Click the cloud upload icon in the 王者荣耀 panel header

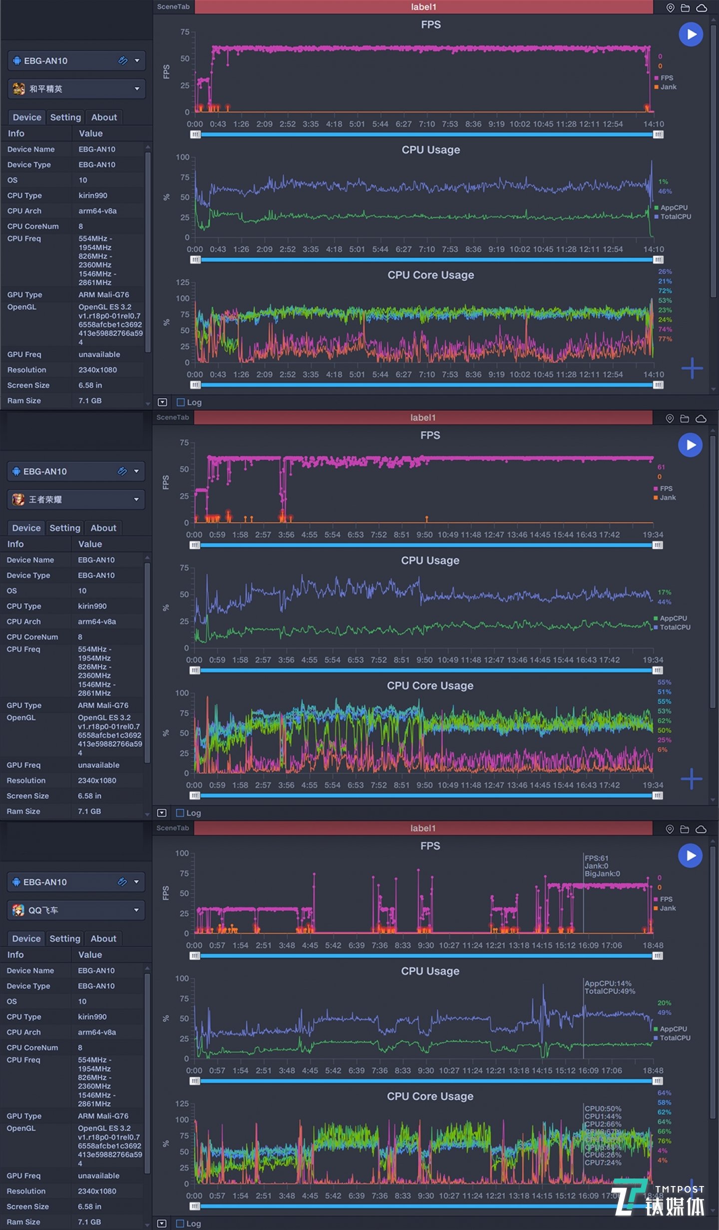pos(701,419)
